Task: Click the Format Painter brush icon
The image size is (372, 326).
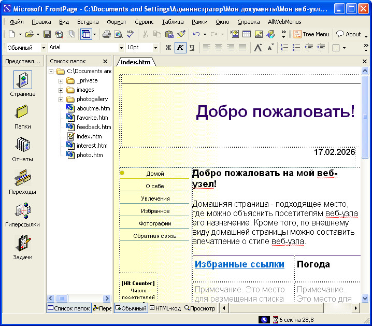Action: [x=181, y=34]
